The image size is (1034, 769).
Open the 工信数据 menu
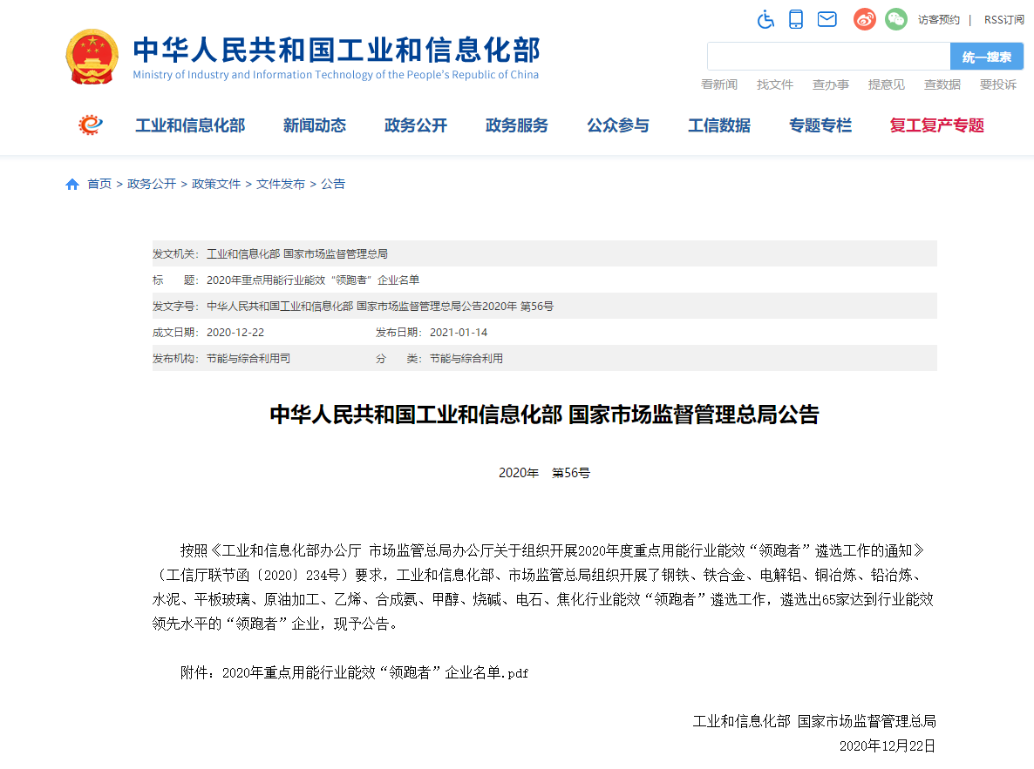pos(719,125)
